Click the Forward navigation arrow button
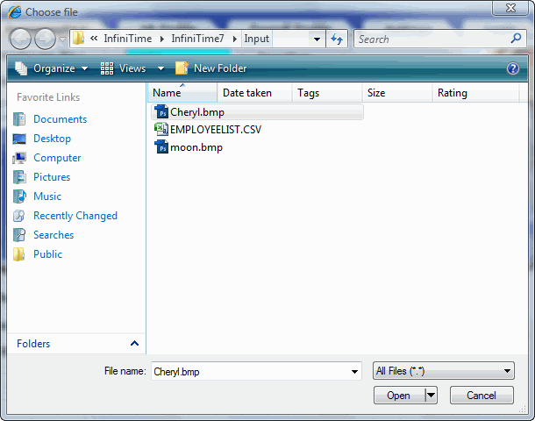Screen dimensions: 535x421 45,39
